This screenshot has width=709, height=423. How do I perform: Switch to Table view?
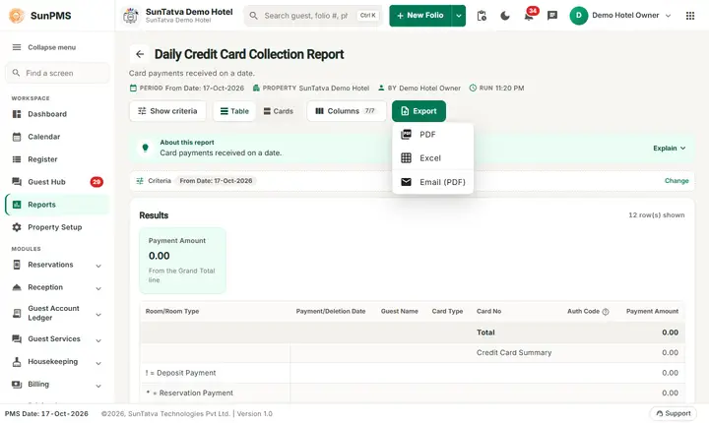click(x=234, y=111)
